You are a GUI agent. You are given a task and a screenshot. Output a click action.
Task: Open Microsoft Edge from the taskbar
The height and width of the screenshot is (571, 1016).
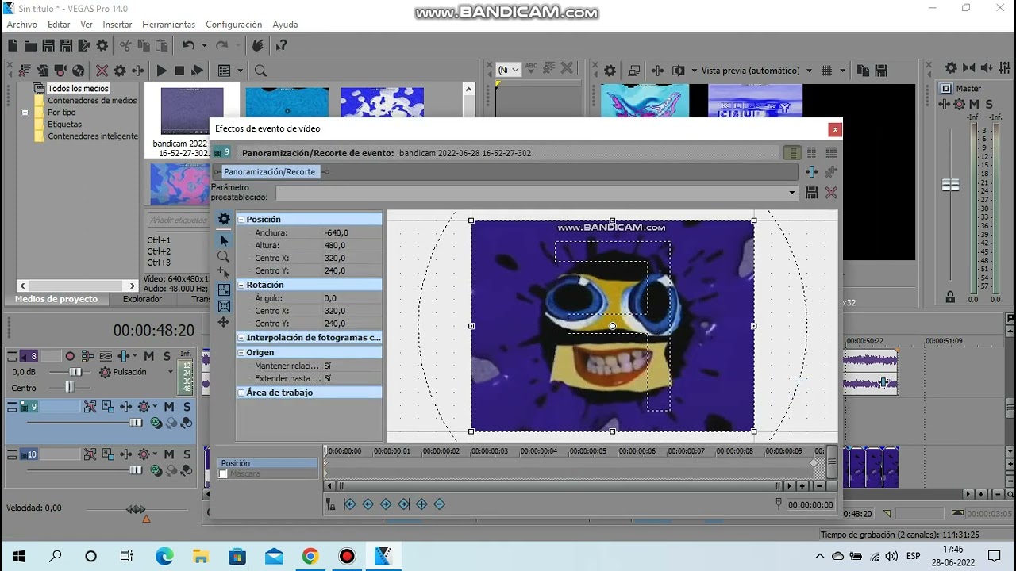(164, 556)
